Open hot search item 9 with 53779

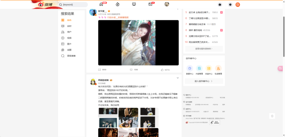[199, 36]
